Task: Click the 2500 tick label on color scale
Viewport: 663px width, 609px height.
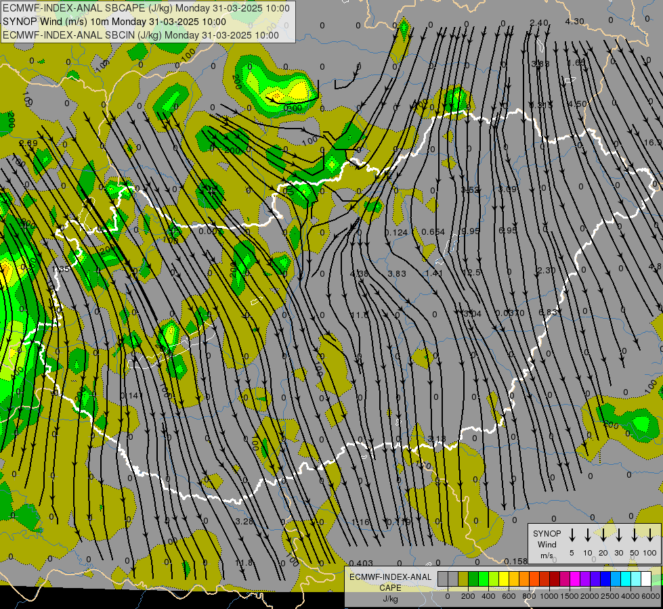Action: [610, 596]
